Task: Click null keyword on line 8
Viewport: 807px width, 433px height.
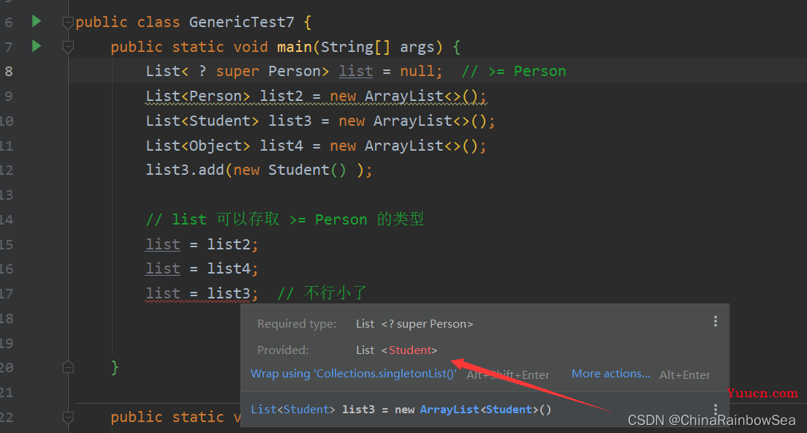Action: 417,71
